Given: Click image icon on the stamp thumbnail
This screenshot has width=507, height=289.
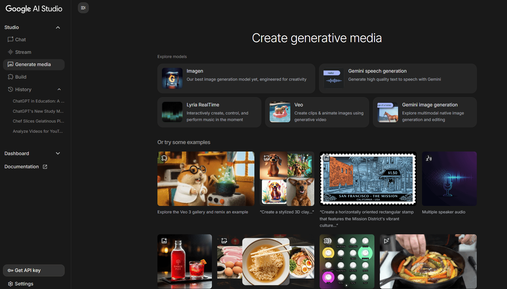Looking at the screenshot, I should click(327, 158).
